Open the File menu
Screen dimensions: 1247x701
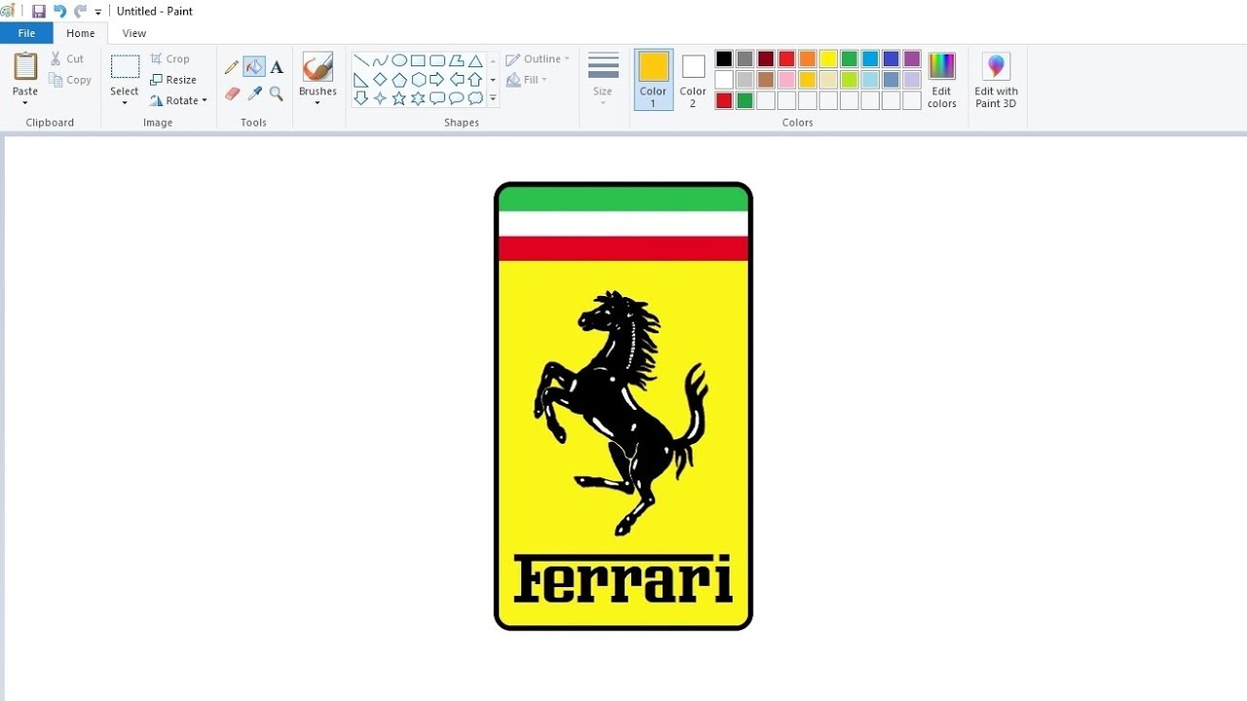coord(26,33)
